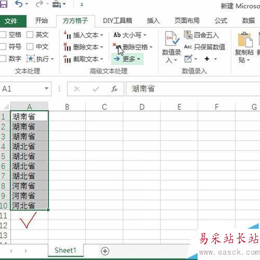260x260 pixels.
Task: Click the previous sheet navigation arrow
Action: point(11,251)
